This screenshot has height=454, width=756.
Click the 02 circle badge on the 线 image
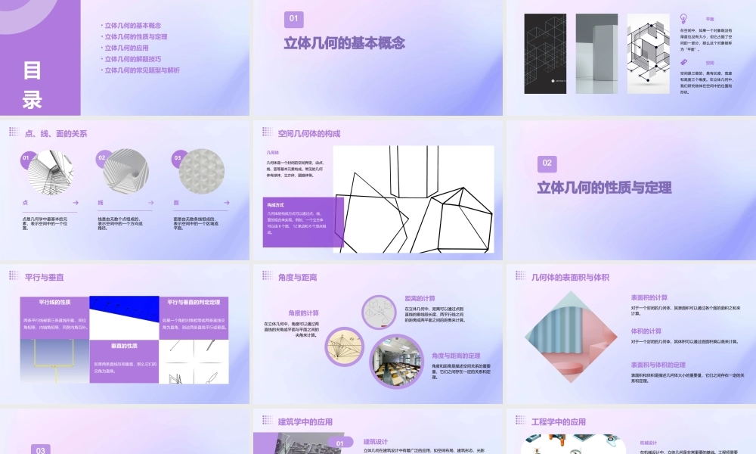pyautogui.click(x=102, y=158)
